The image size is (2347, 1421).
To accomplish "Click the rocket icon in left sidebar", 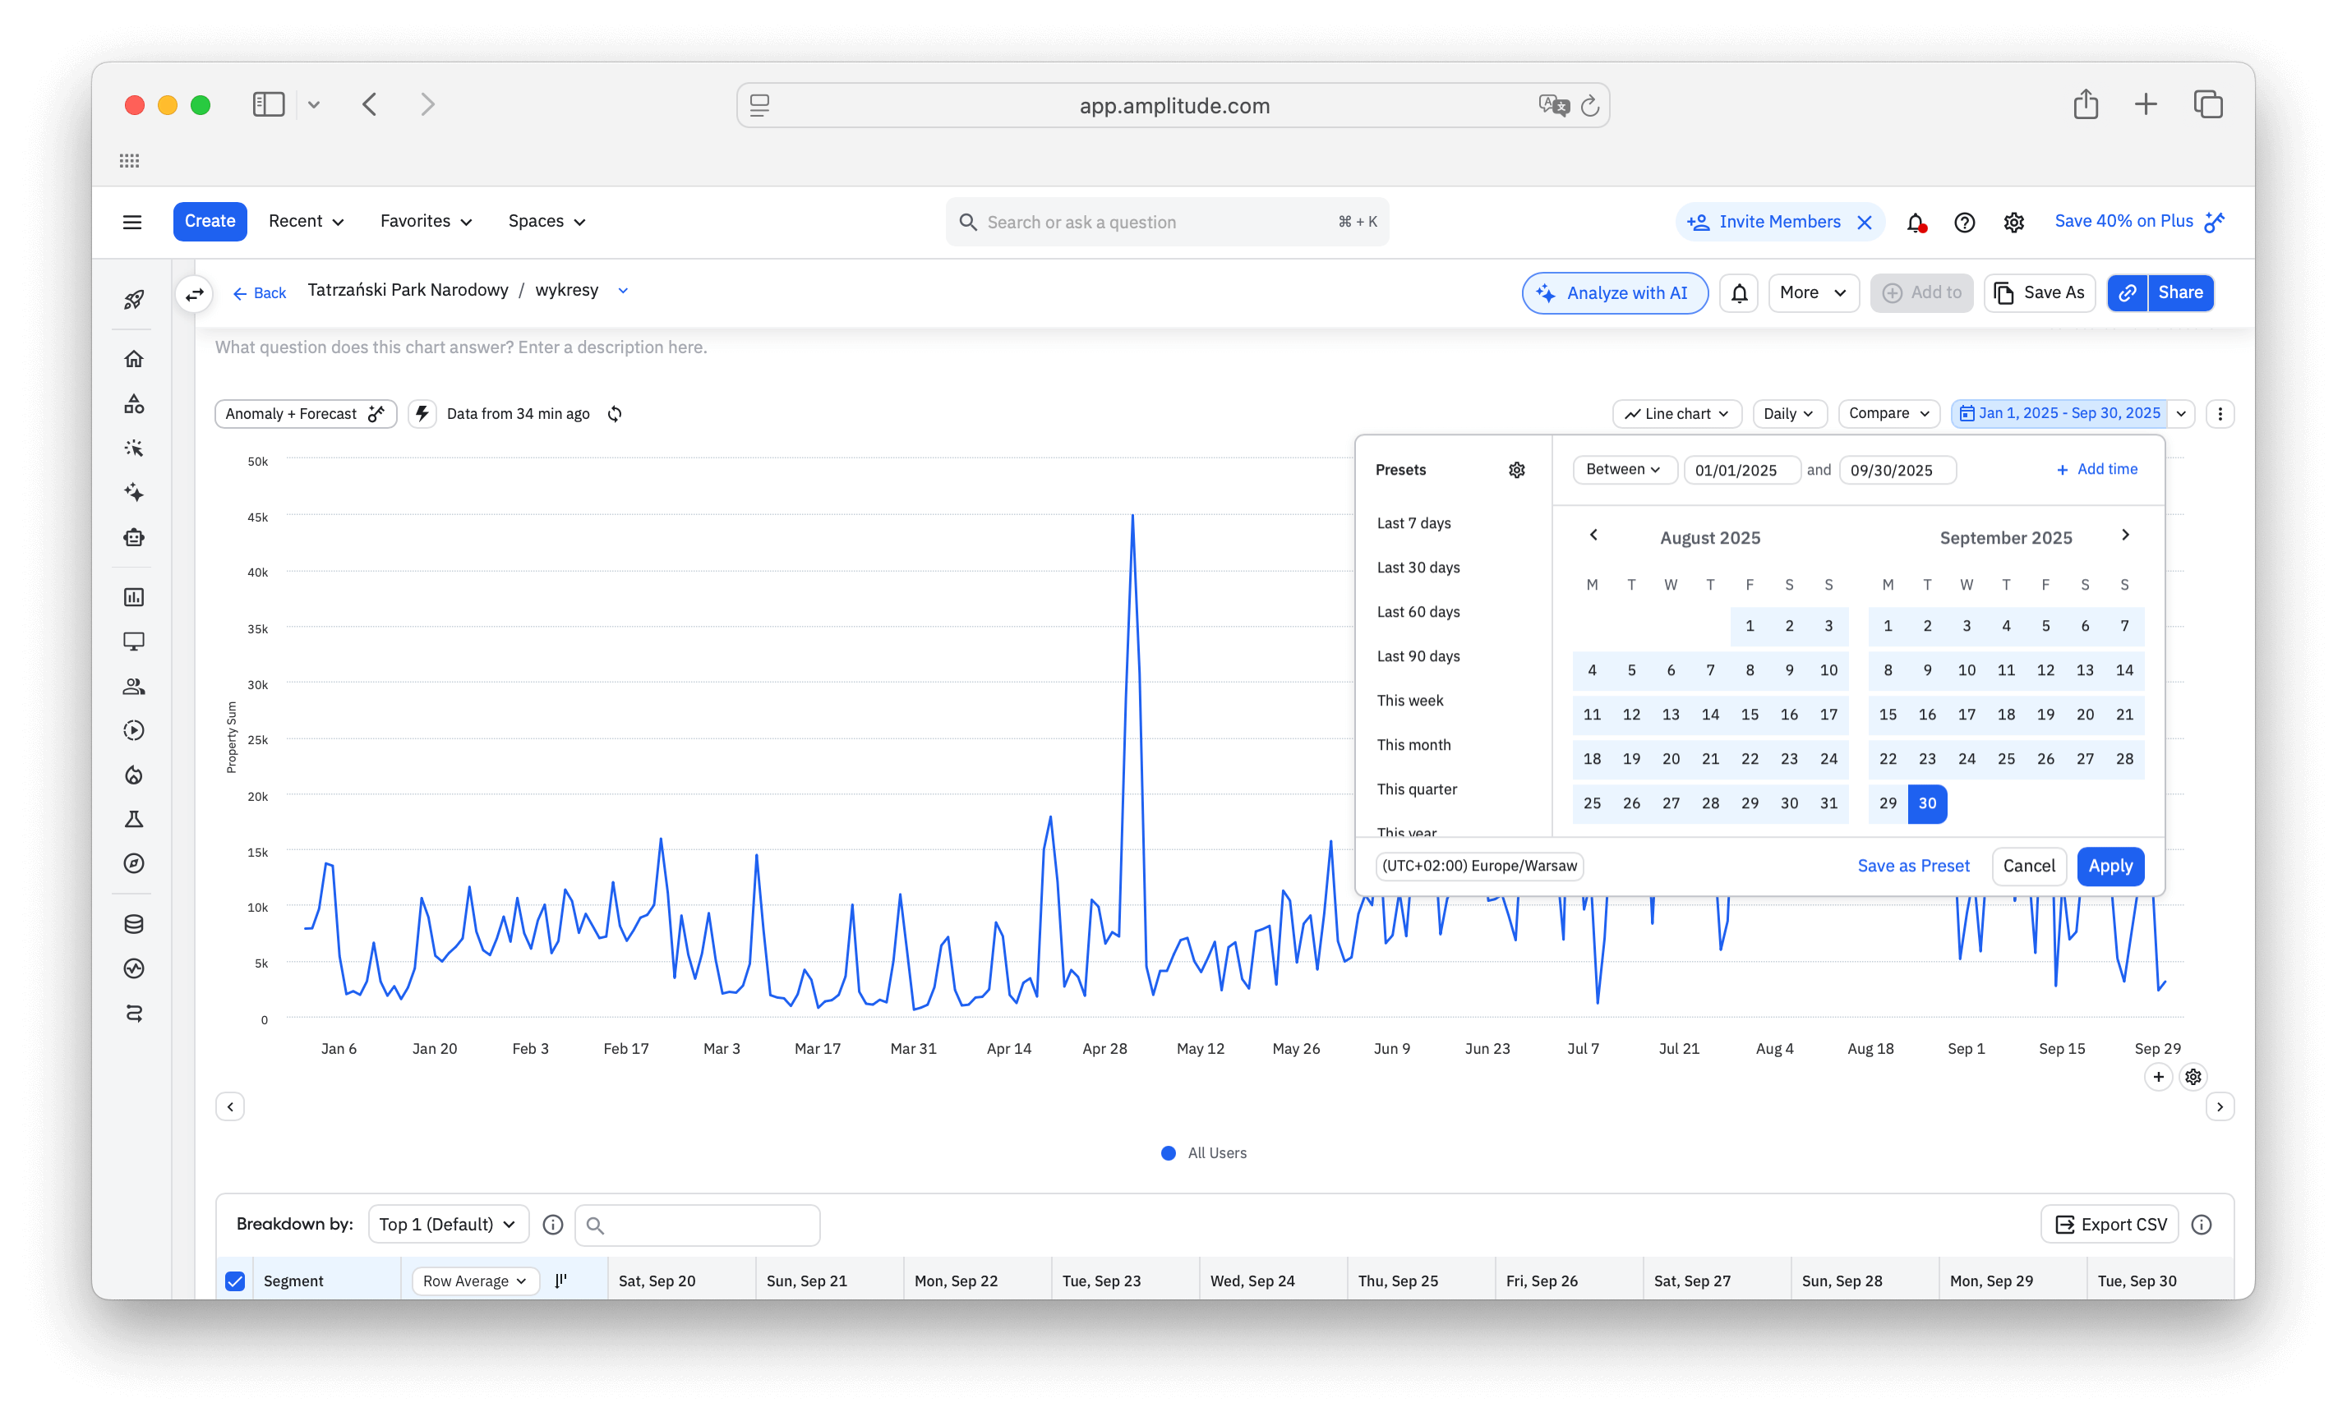I will 133,300.
